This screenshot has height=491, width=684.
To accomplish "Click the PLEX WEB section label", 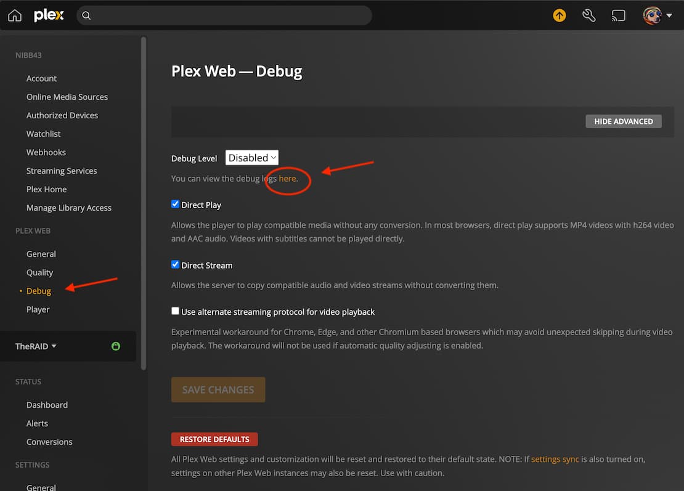I will [33, 230].
